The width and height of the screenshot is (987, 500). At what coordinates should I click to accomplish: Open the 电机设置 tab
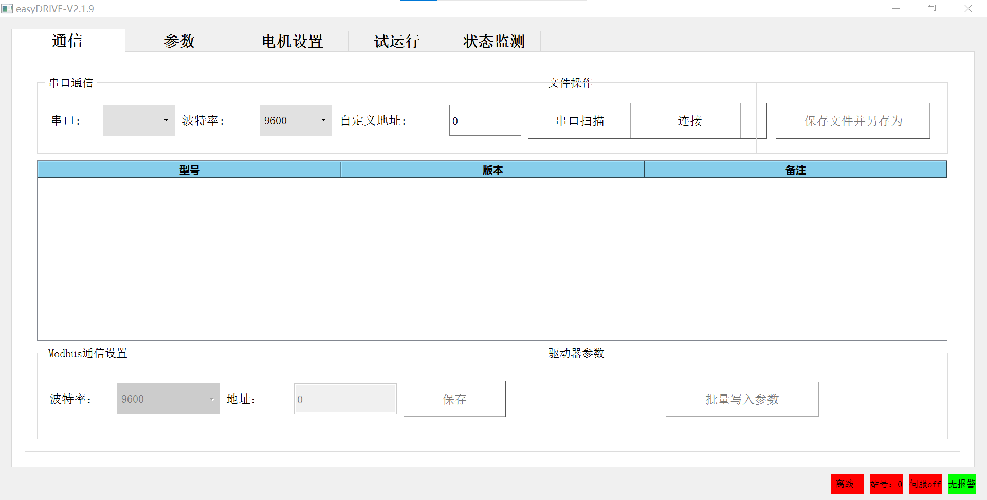click(292, 41)
